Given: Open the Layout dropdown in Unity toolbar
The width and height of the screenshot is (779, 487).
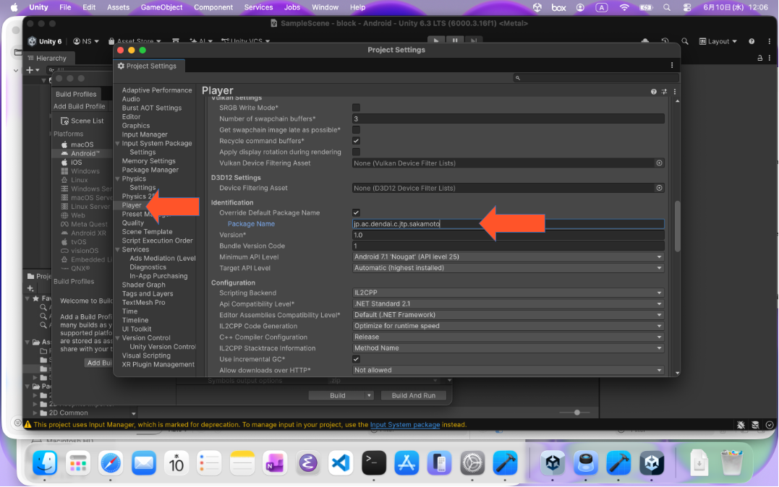Looking at the screenshot, I should pyautogui.click(x=718, y=41).
